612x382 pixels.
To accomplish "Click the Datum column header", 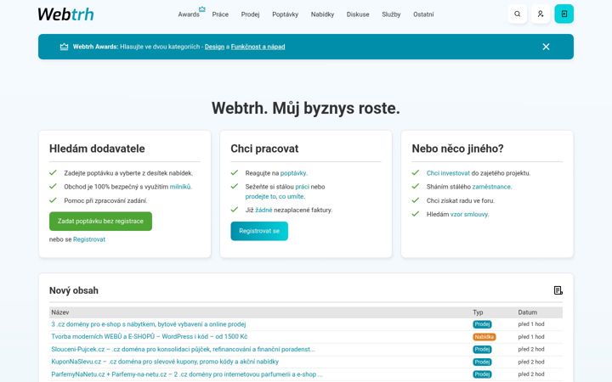I will pos(528,312).
